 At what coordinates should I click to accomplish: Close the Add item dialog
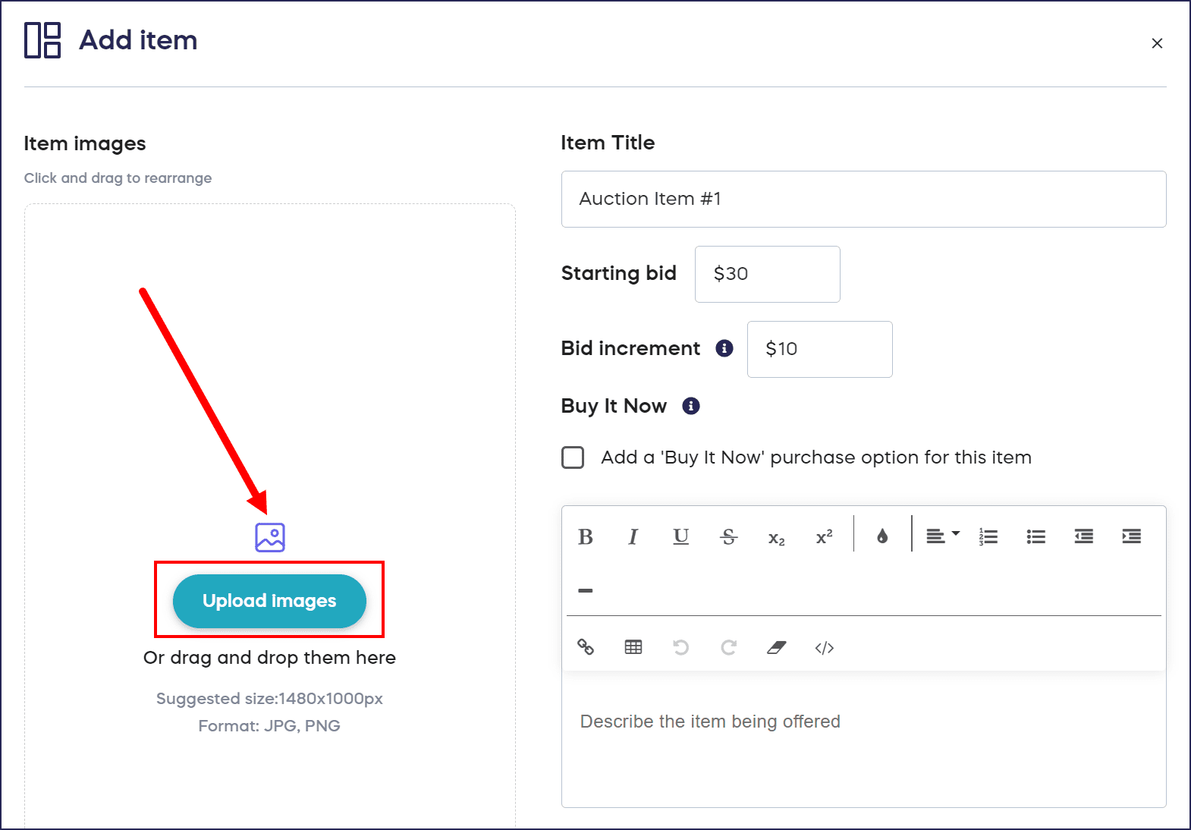[1157, 43]
